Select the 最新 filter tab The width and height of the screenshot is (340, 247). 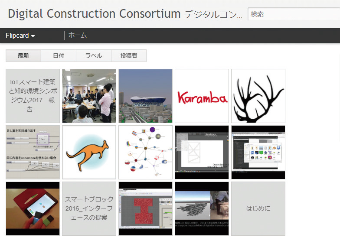pos(23,55)
